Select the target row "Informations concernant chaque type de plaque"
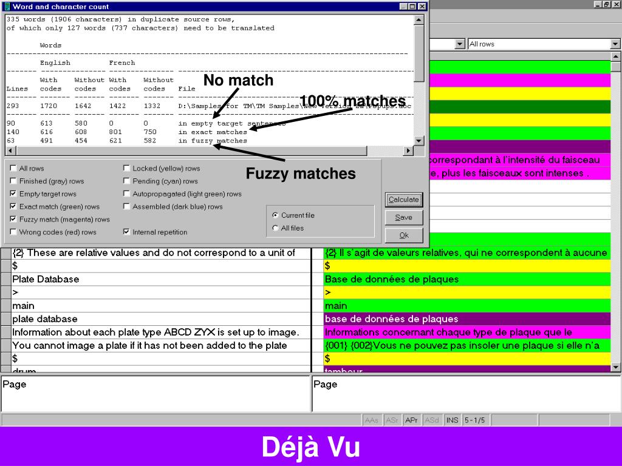This screenshot has width=622, height=466. (467, 332)
